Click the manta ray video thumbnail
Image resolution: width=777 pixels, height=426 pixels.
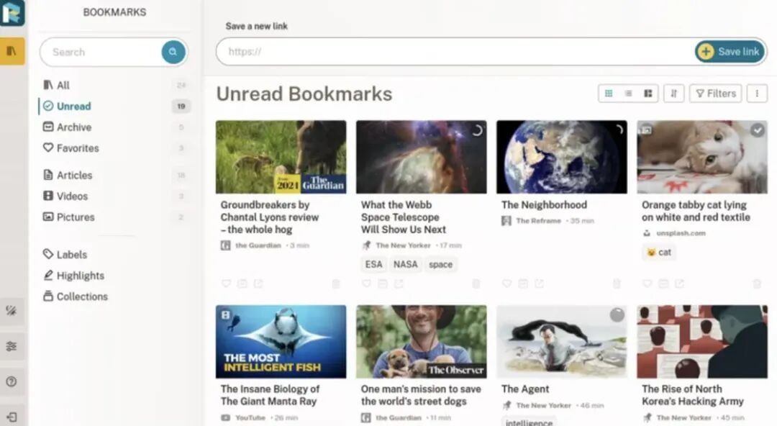coord(281,342)
